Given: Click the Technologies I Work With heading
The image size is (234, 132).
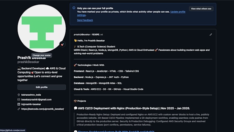Looking at the screenshot, I should point(89,65).
